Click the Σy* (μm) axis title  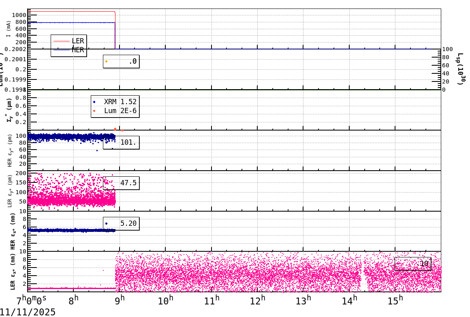(x=10, y=110)
